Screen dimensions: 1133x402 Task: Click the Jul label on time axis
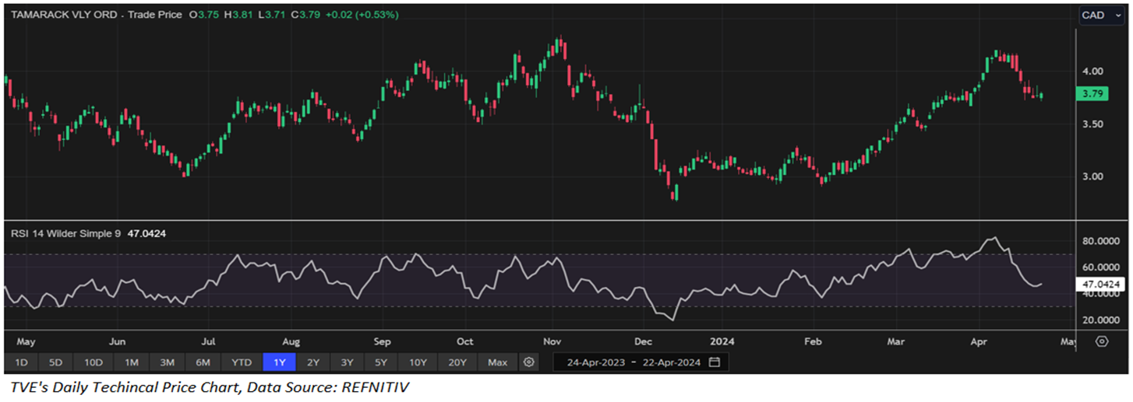208,341
